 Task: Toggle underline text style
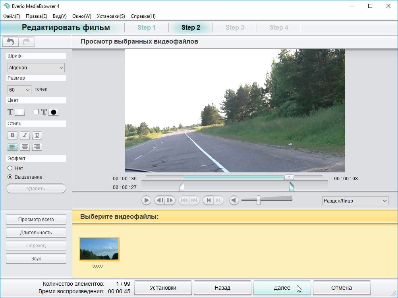click(x=37, y=135)
